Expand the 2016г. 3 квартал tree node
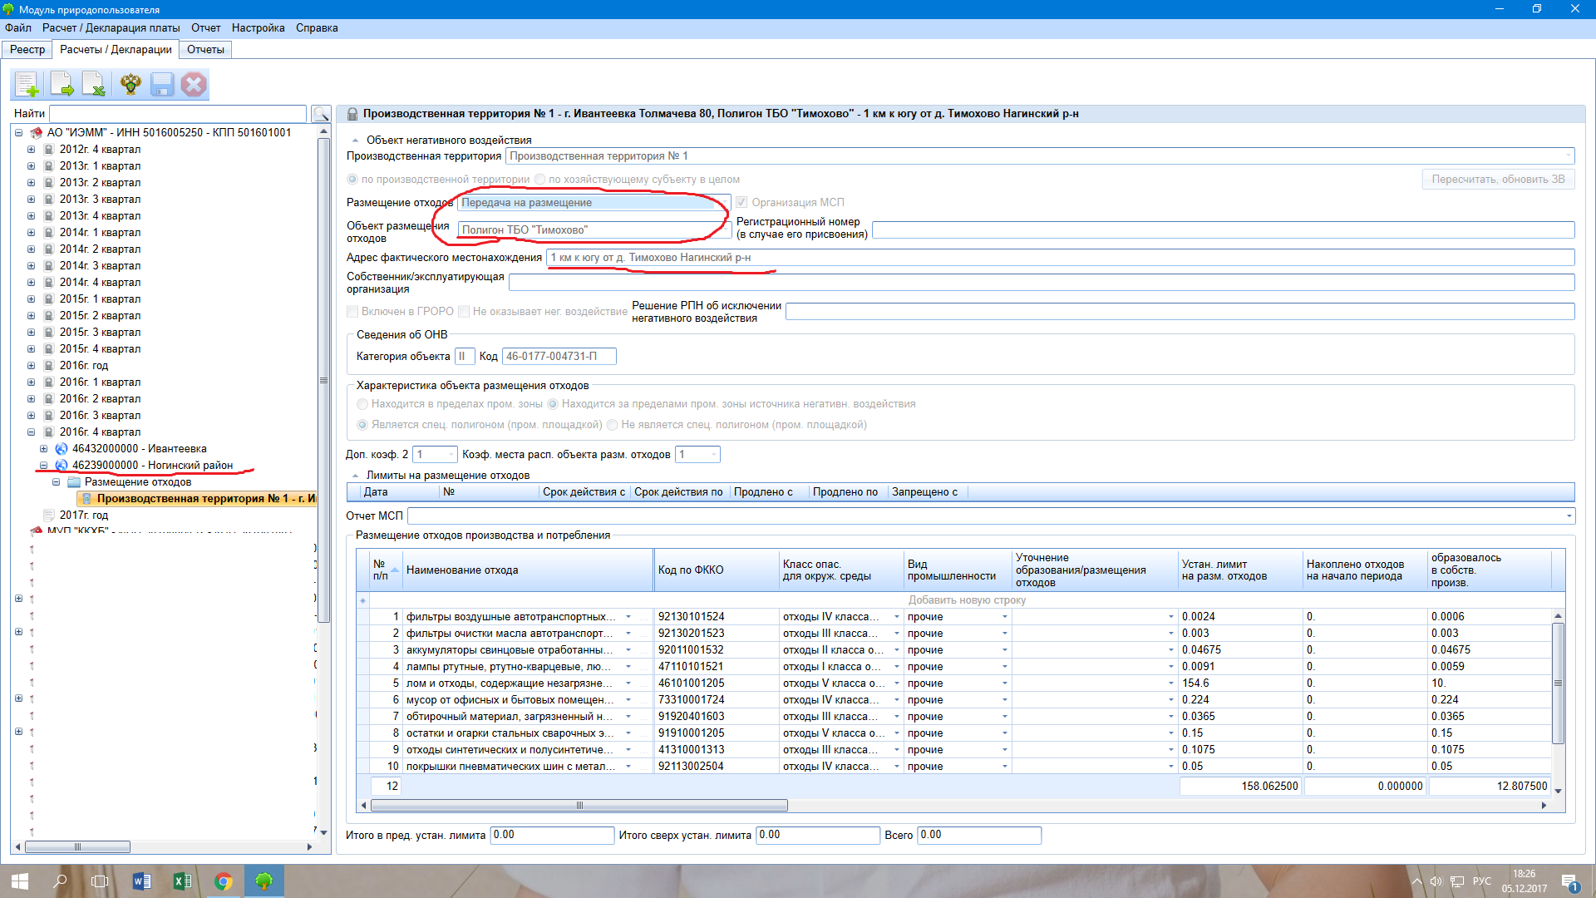This screenshot has height=898, width=1596. tap(31, 416)
